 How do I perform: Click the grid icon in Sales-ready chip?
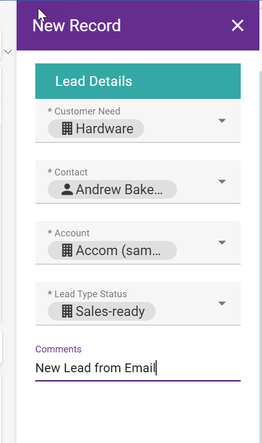coord(67,311)
